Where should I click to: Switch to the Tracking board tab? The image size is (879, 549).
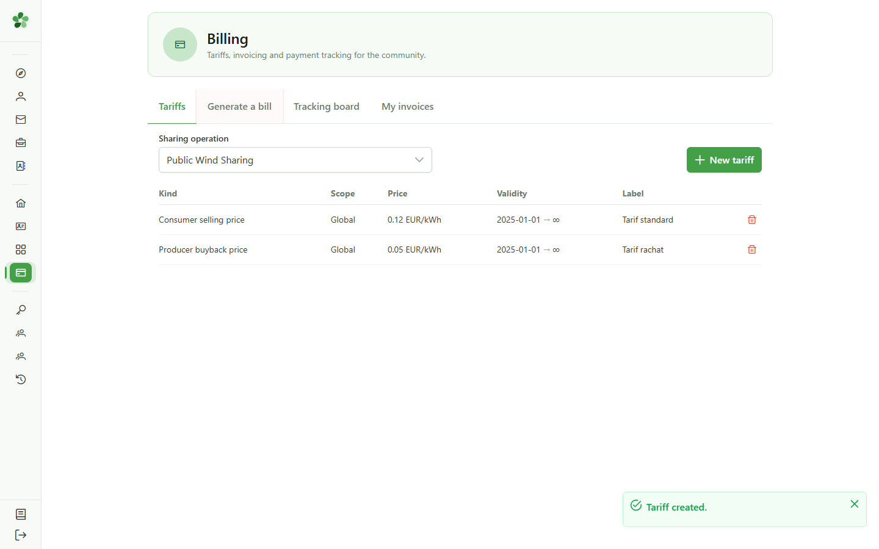pyautogui.click(x=327, y=106)
